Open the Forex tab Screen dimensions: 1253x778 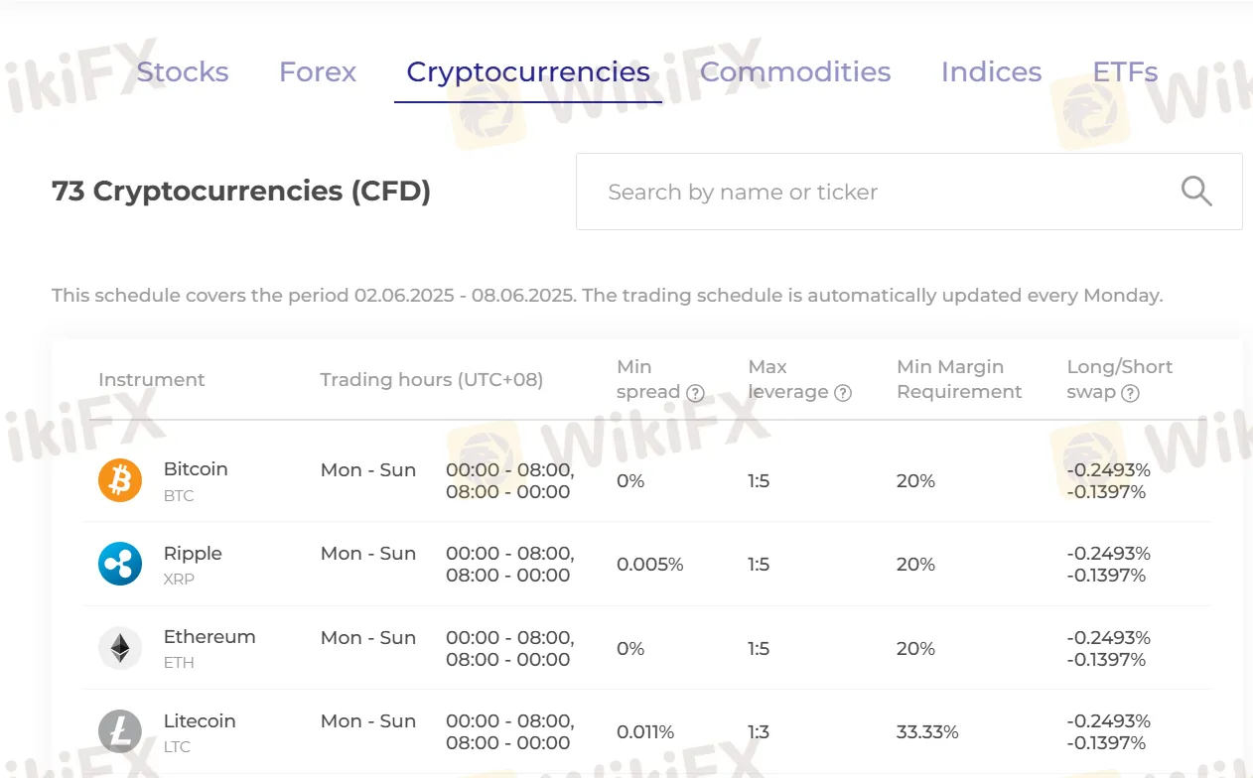318,72
